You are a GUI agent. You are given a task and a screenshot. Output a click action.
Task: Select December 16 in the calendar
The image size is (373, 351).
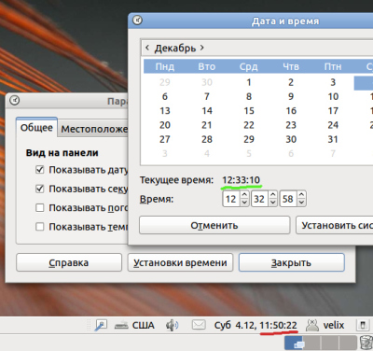[291, 111]
